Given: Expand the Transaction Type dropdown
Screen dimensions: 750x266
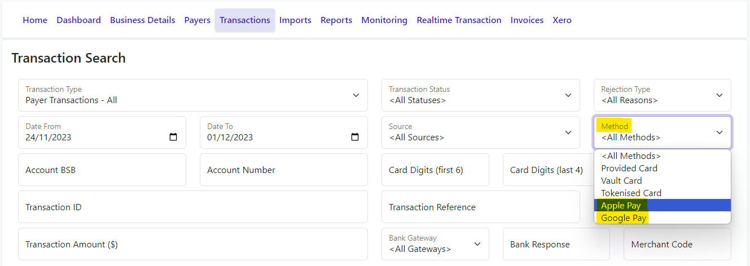Looking at the screenshot, I should pos(193,95).
